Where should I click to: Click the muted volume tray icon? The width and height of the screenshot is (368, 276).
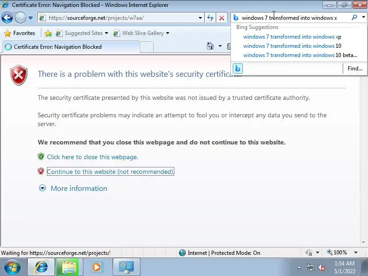pos(321,267)
